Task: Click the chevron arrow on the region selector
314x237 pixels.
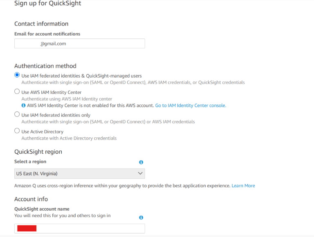Action: (140, 173)
